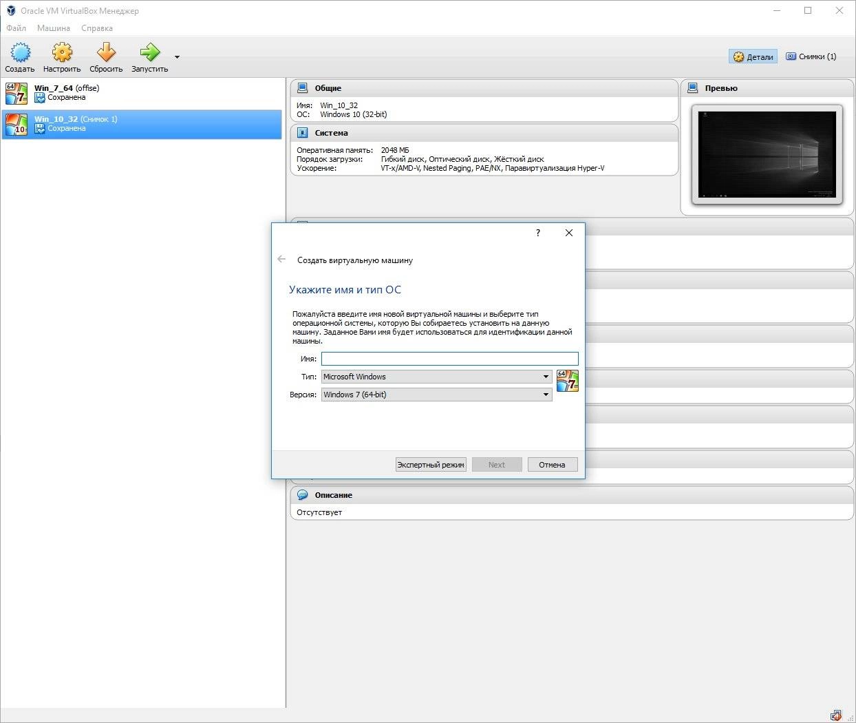Close the Создать виртуальную машину dialog

coord(569,233)
